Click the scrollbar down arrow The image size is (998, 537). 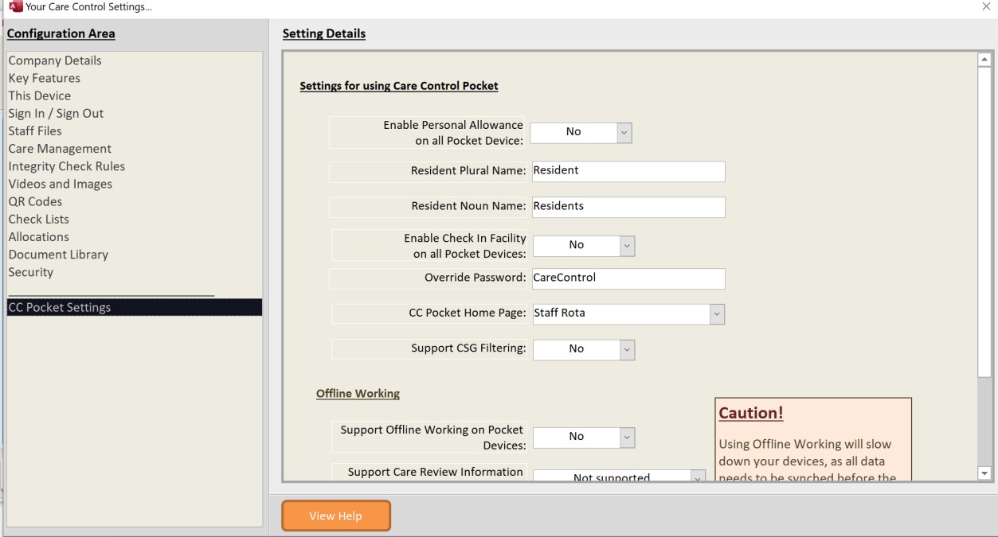pos(985,473)
